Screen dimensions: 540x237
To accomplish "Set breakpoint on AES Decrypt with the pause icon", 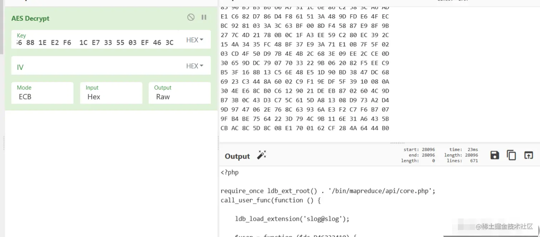I will (204, 17).
